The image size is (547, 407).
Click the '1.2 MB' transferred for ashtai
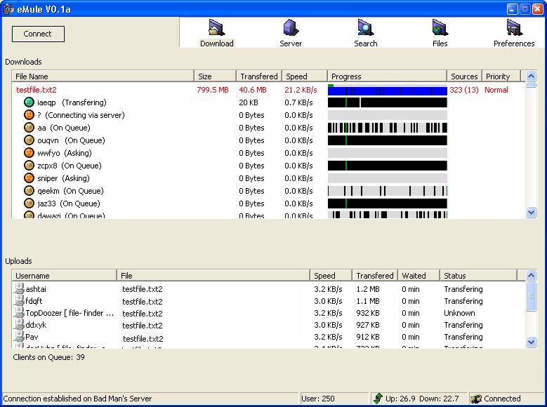[x=368, y=289]
